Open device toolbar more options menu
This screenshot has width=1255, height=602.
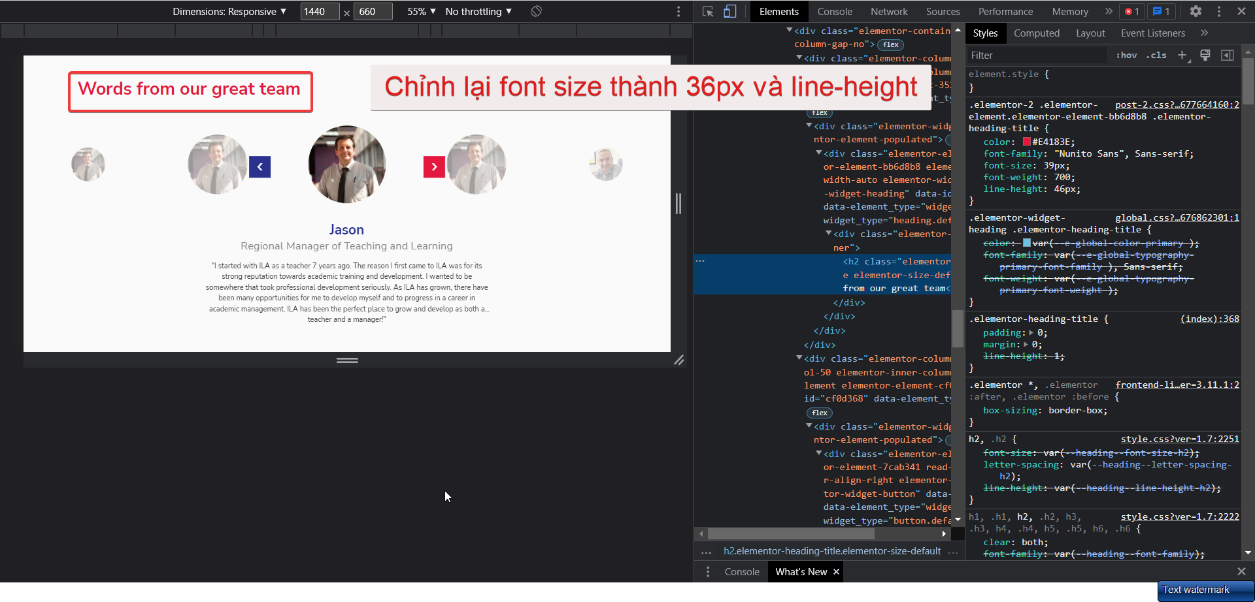pyautogui.click(x=678, y=11)
